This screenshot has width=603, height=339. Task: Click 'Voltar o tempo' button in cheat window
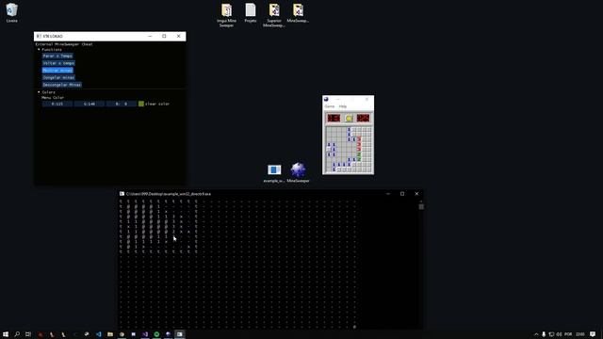(58, 63)
